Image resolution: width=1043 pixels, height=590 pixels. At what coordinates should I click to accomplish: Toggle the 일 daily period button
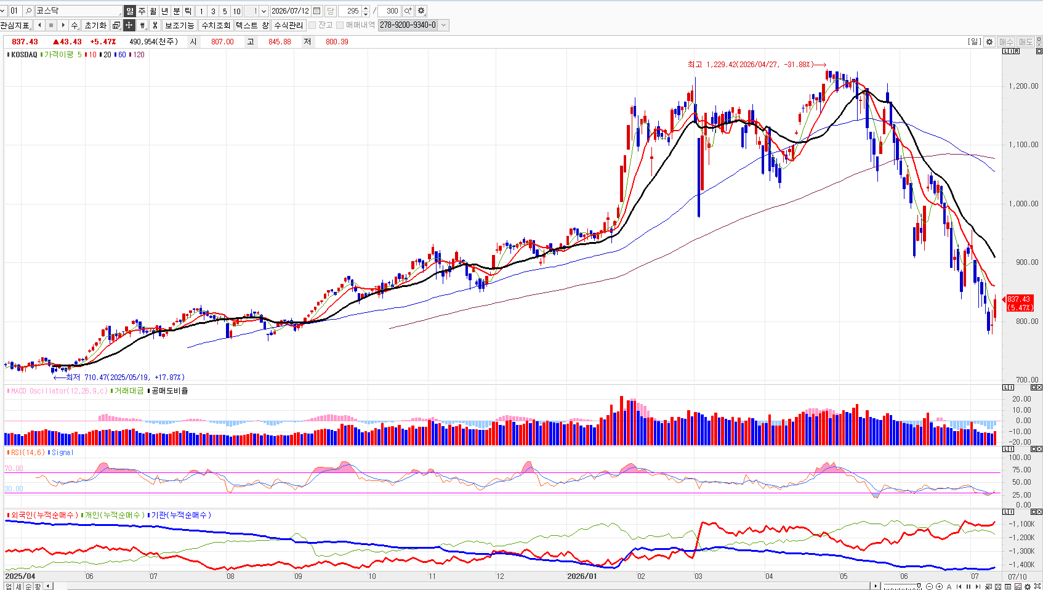pos(129,11)
